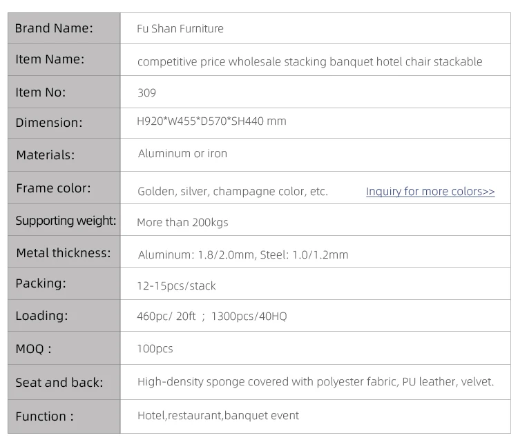Select the 'More than 200kgs' value
This screenshot has height=442, width=518.
(x=182, y=222)
